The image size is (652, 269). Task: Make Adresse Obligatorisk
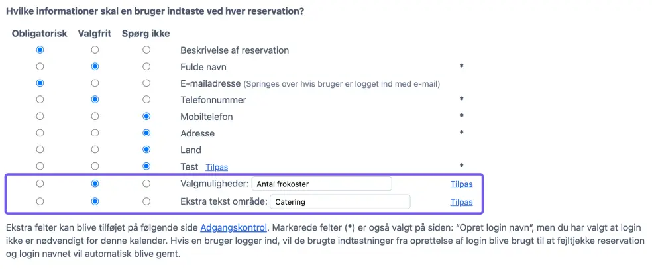[40, 133]
